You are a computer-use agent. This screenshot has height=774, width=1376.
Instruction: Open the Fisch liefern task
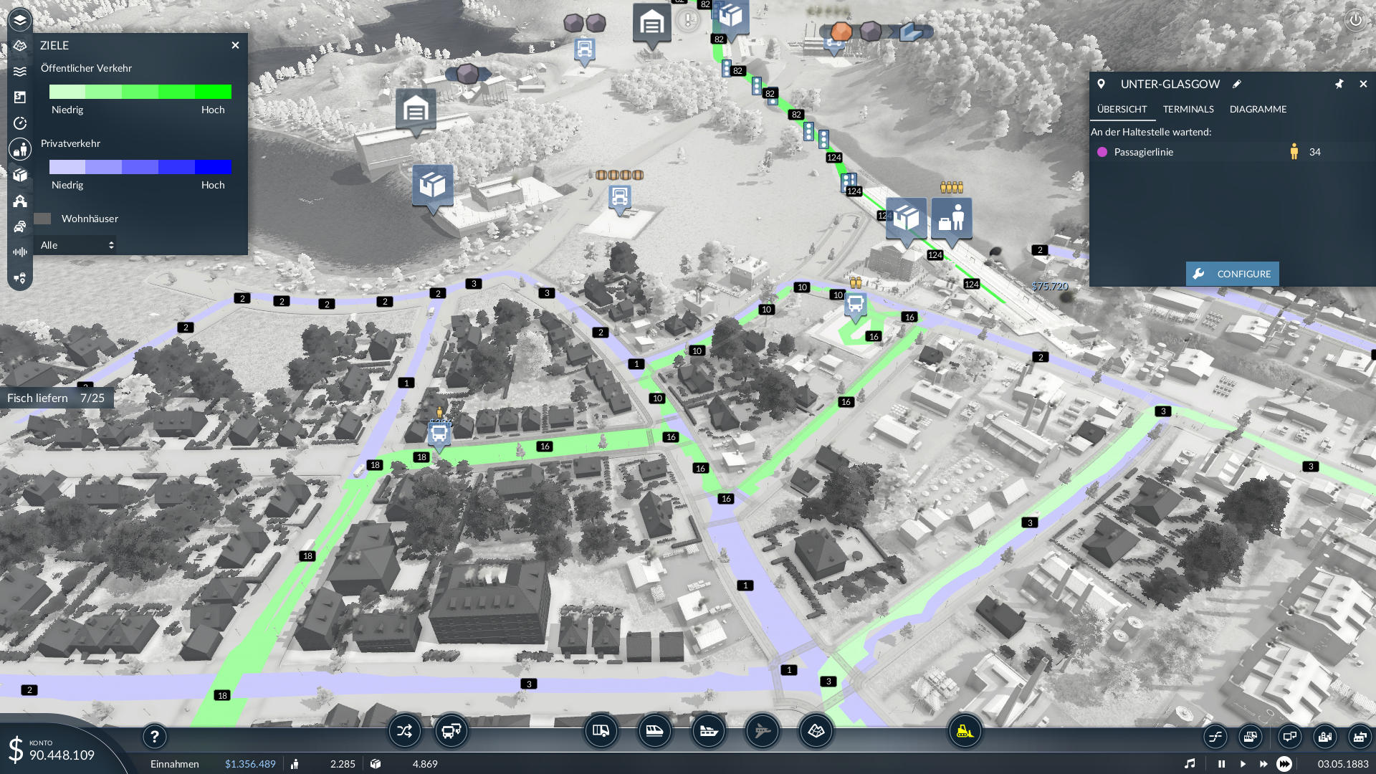56,398
